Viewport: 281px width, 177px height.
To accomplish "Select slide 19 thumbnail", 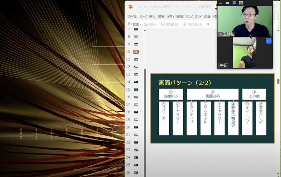I will 136,120.
